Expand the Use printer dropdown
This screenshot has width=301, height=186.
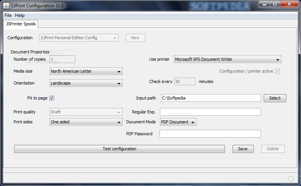coord(228,59)
